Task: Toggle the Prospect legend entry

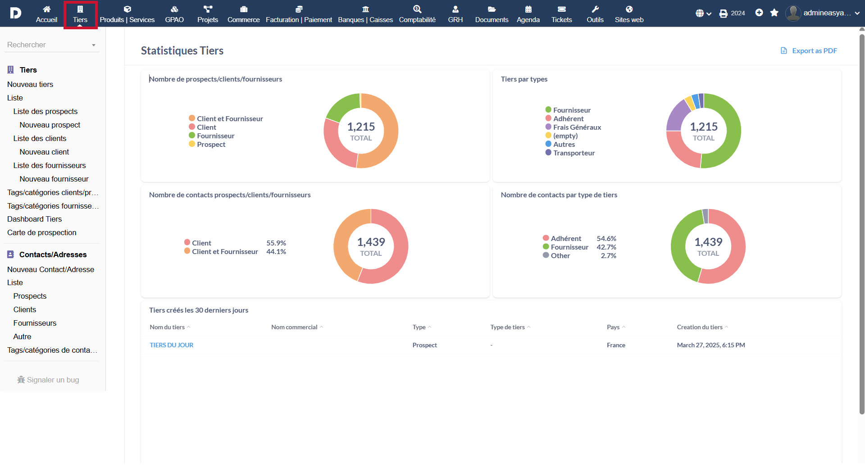Action: point(211,145)
